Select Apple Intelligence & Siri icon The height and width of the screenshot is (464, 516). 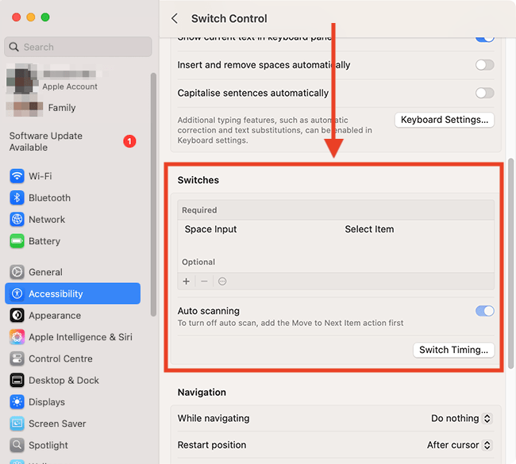(x=17, y=337)
